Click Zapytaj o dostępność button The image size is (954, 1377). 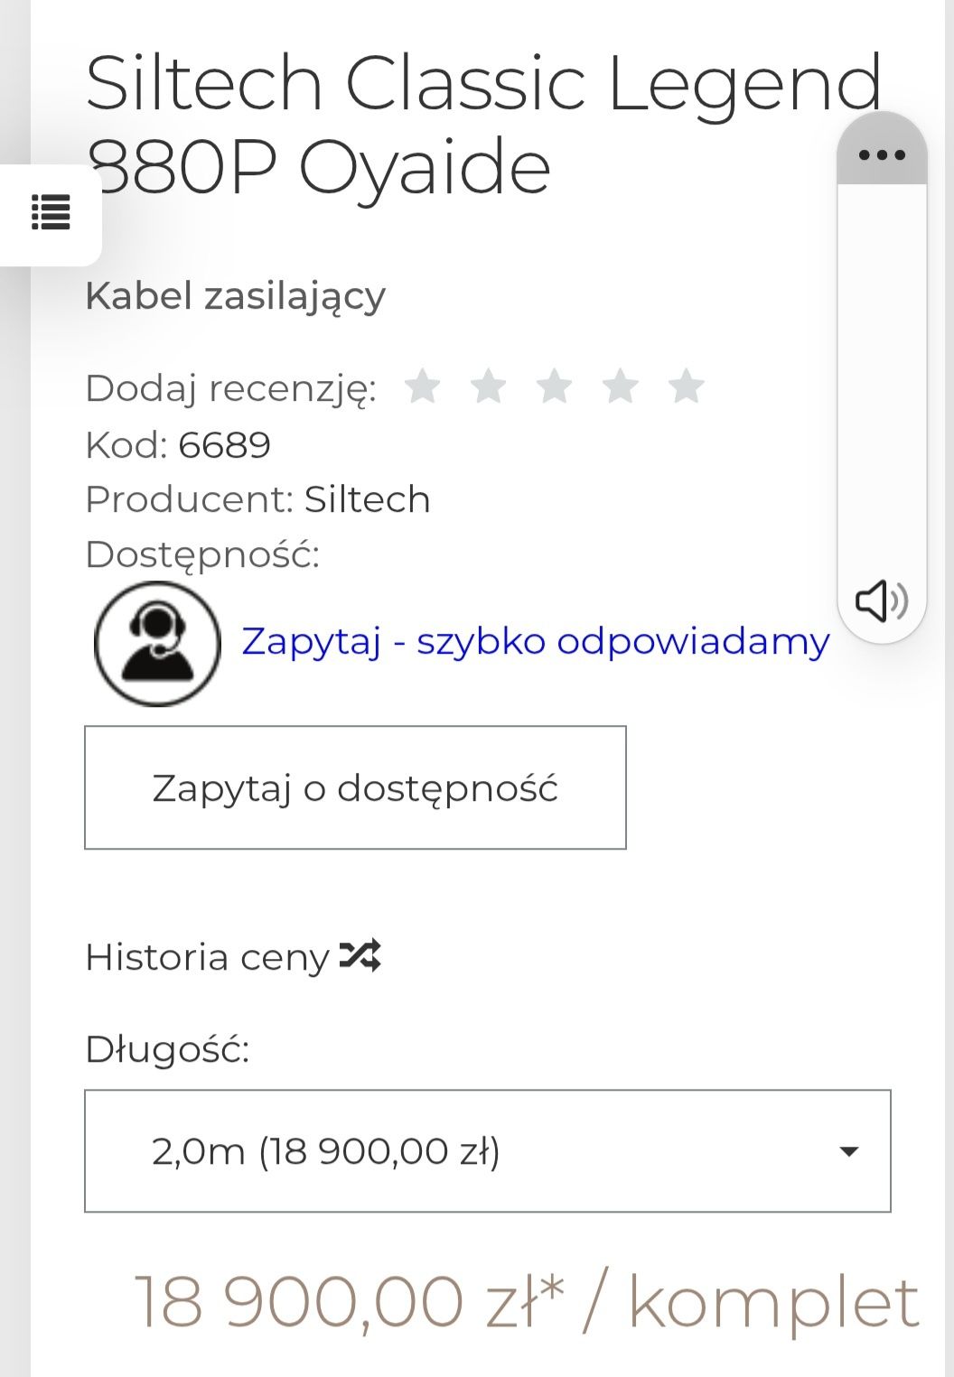tap(355, 787)
